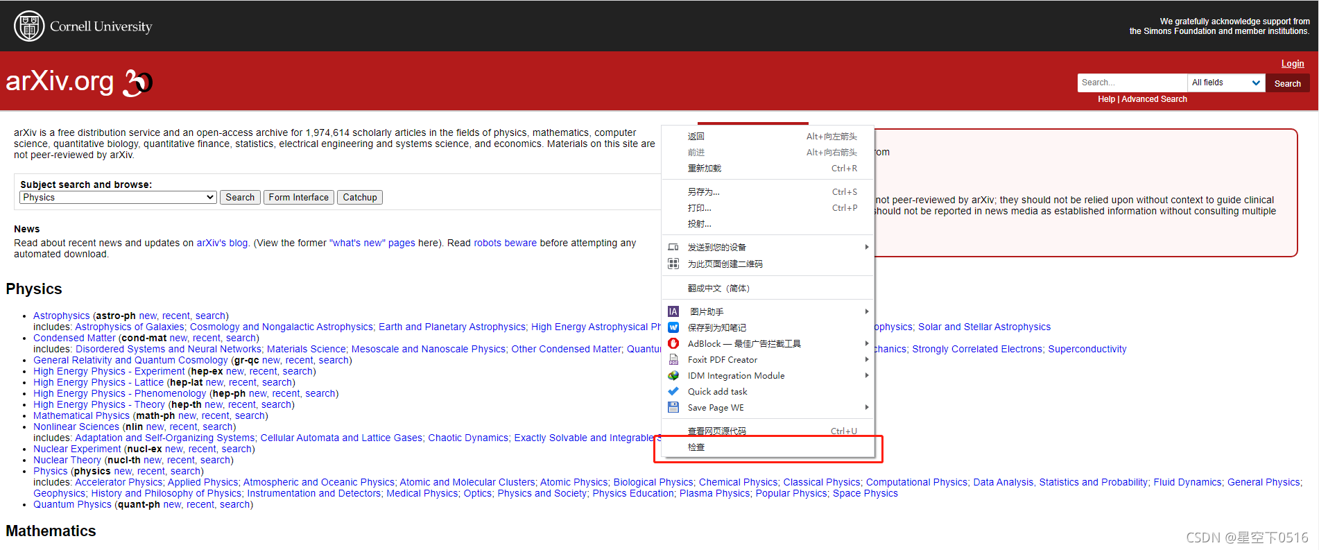
Task: Choose 查看网页源代码 view source option
Action: point(768,431)
